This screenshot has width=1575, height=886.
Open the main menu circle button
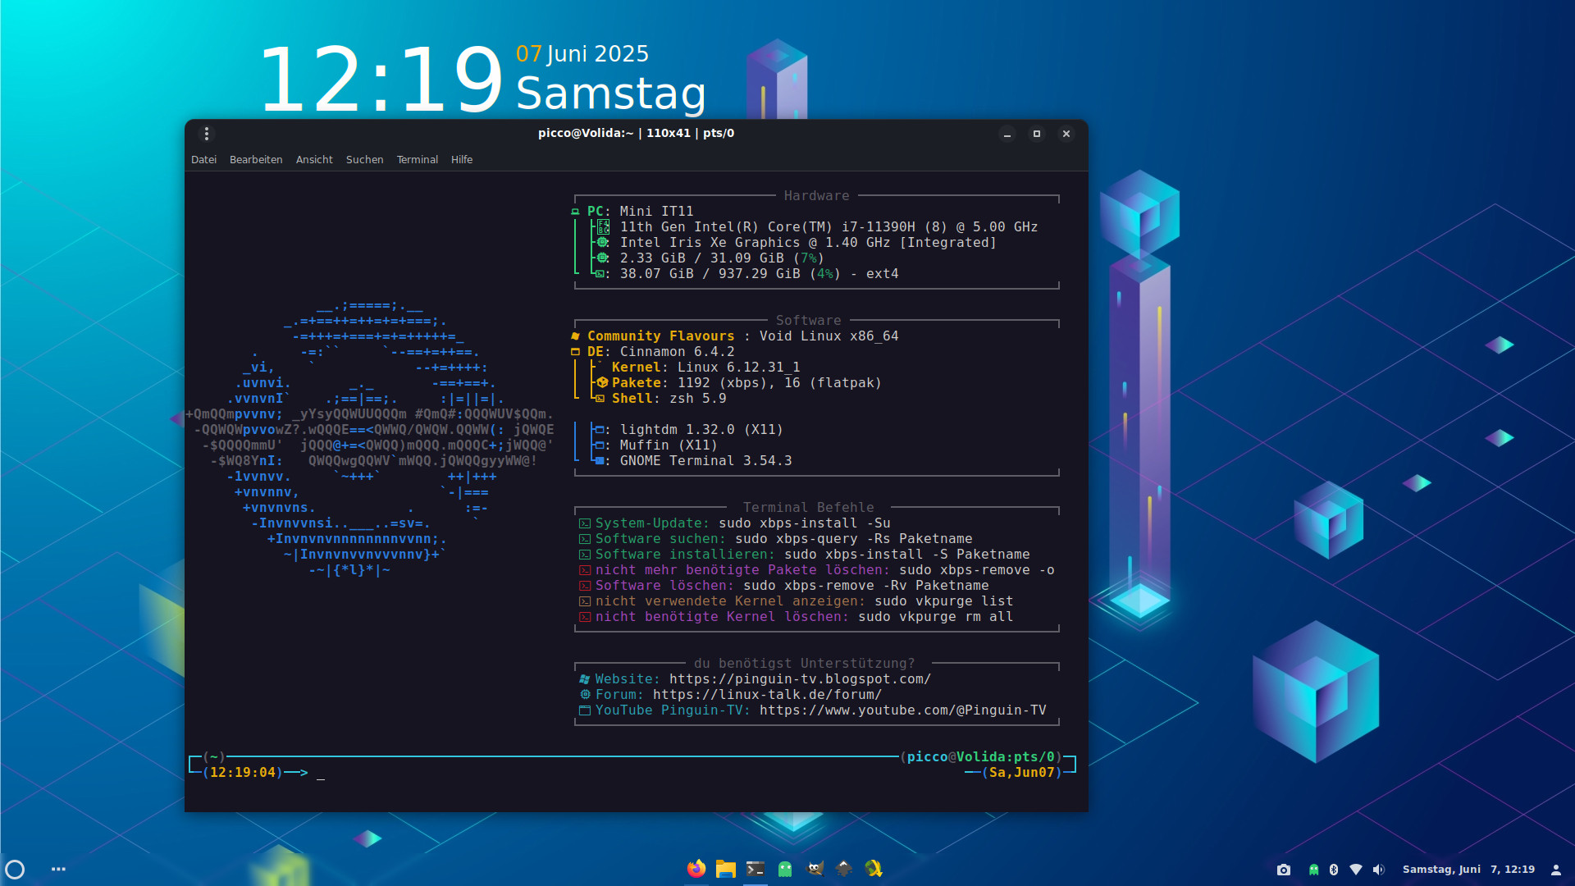coord(15,870)
